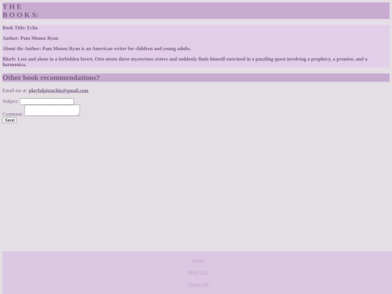
Task: Open the Book List footer link
Action: pyautogui.click(x=198, y=272)
